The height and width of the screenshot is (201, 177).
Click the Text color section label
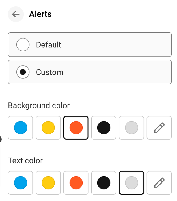pyautogui.click(x=25, y=160)
